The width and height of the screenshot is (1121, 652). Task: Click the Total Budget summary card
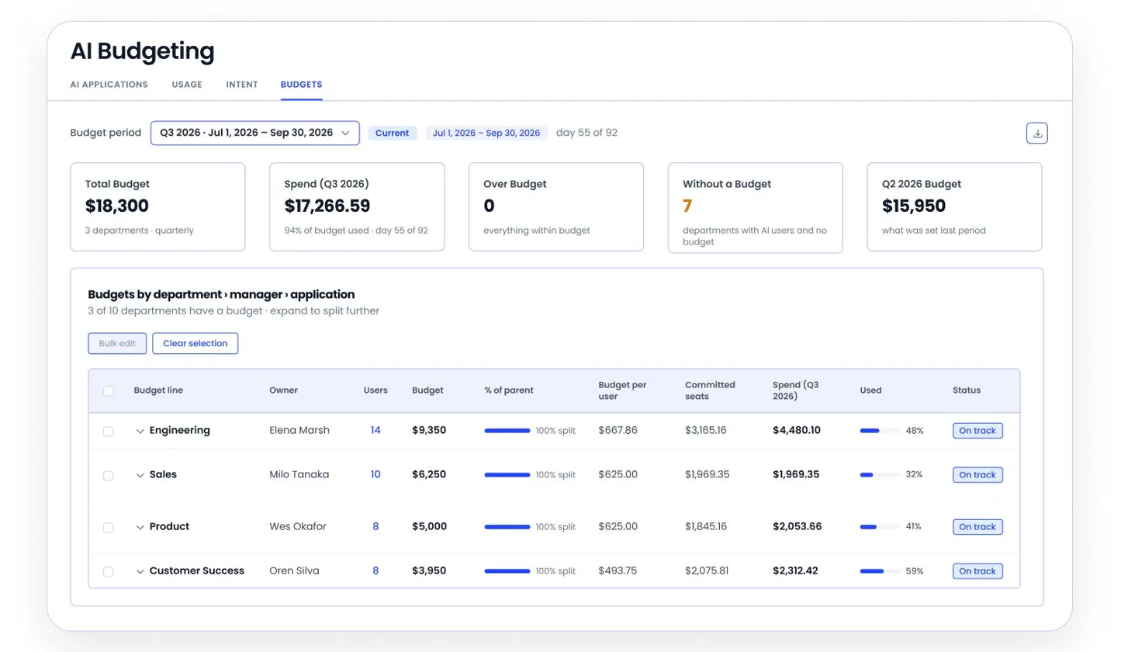click(x=157, y=206)
